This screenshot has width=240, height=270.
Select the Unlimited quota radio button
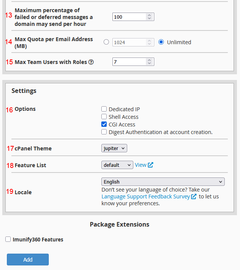click(x=161, y=42)
